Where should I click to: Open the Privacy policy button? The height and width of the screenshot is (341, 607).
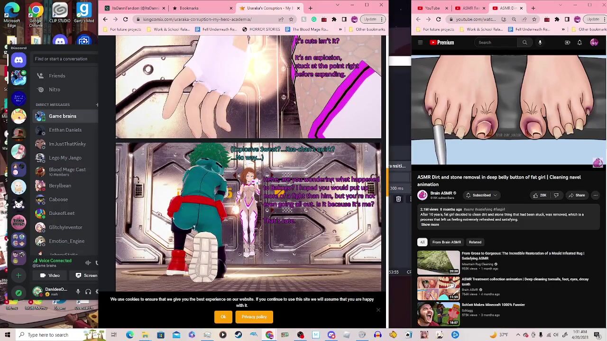pyautogui.click(x=254, y=317)
